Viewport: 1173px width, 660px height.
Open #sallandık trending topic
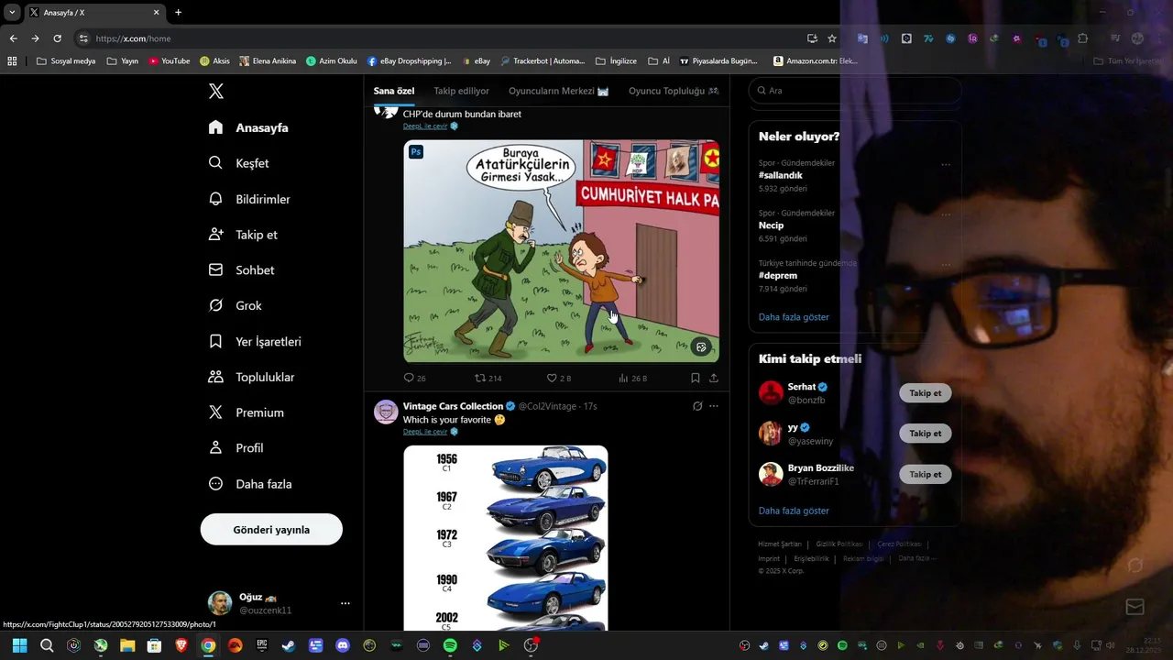click(x=781, y=175)
